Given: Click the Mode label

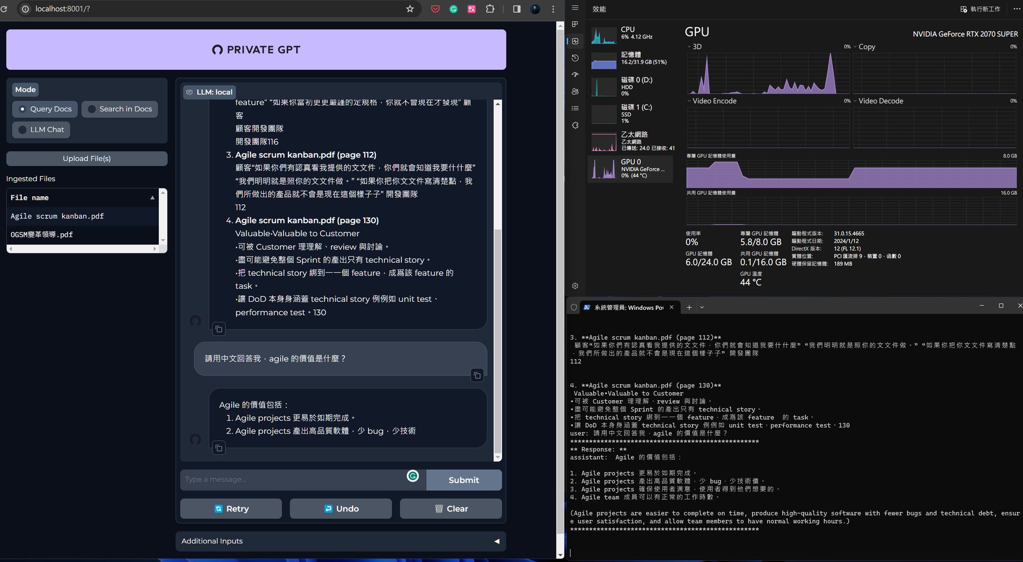Looking at the screenshot, I should click(25, 89).
